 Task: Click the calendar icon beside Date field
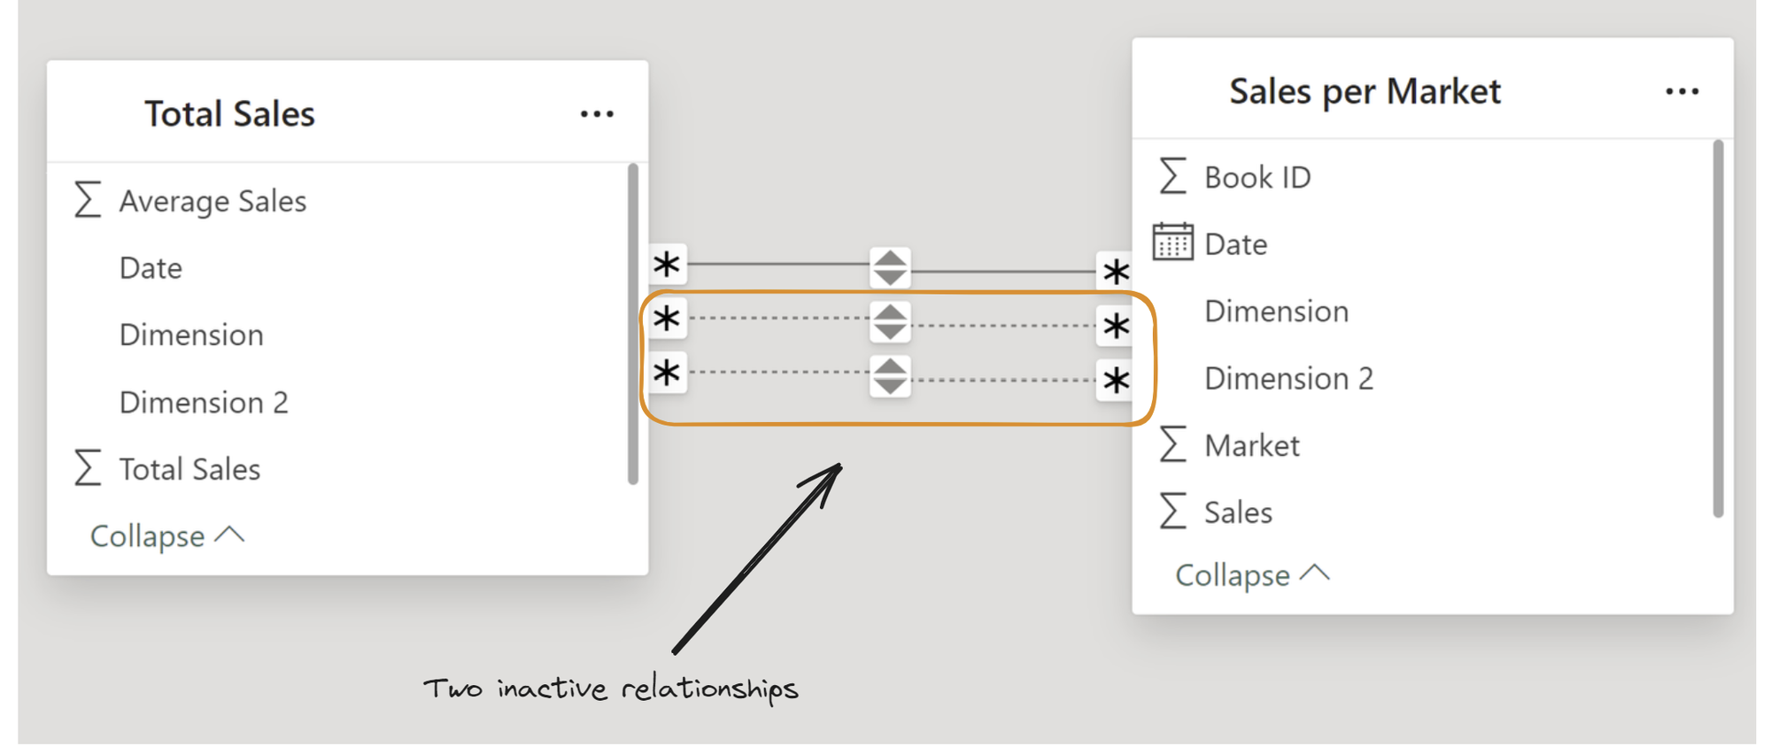pyautogui.click(x=1172, y=242)
